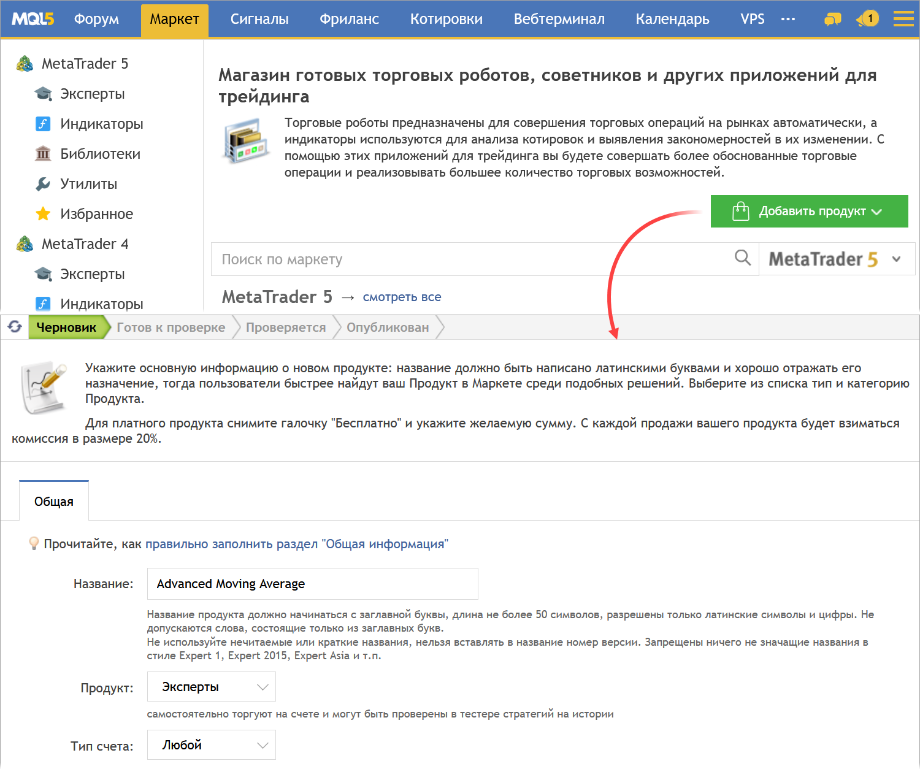
Task: Open Вебтерминал in top navigation
Action: (x=559, y=19)
